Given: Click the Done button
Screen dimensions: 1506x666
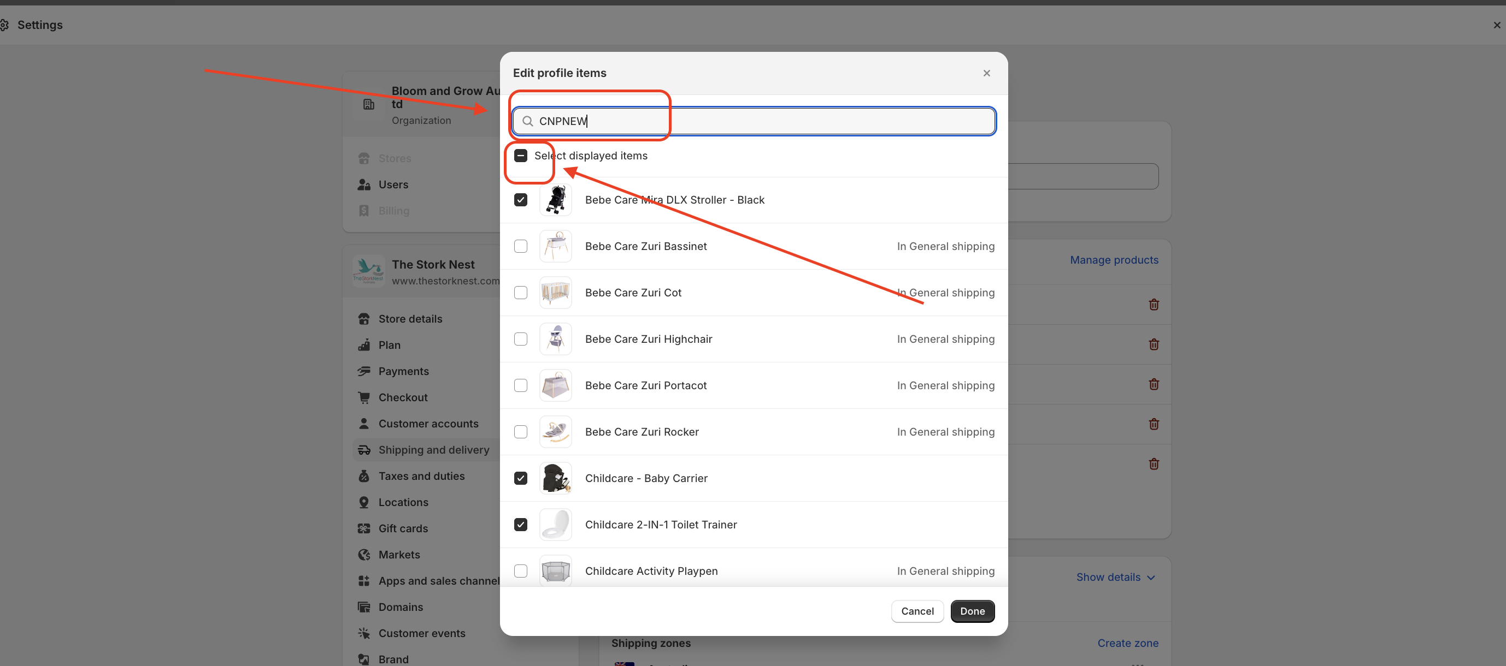Looking at the screenshot, I should pos(972,611).
